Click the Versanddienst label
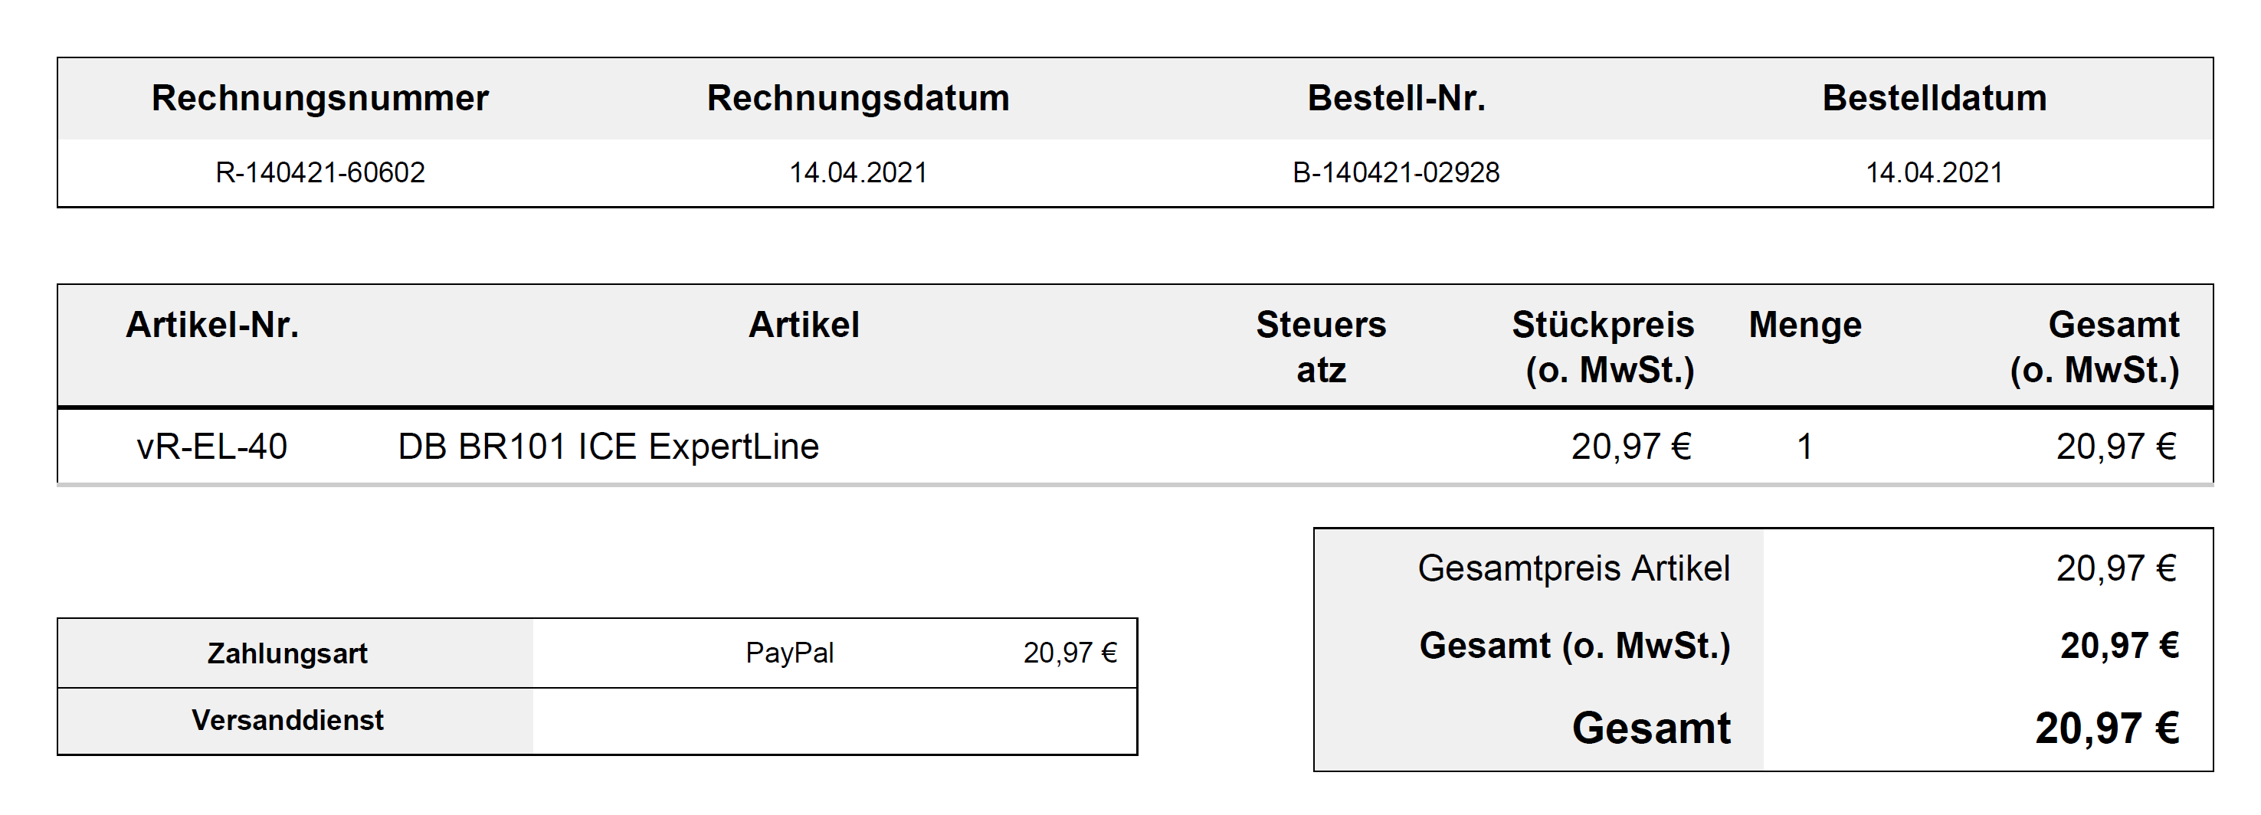Screen dimensions: 2261x815 (x=287, y=720)
